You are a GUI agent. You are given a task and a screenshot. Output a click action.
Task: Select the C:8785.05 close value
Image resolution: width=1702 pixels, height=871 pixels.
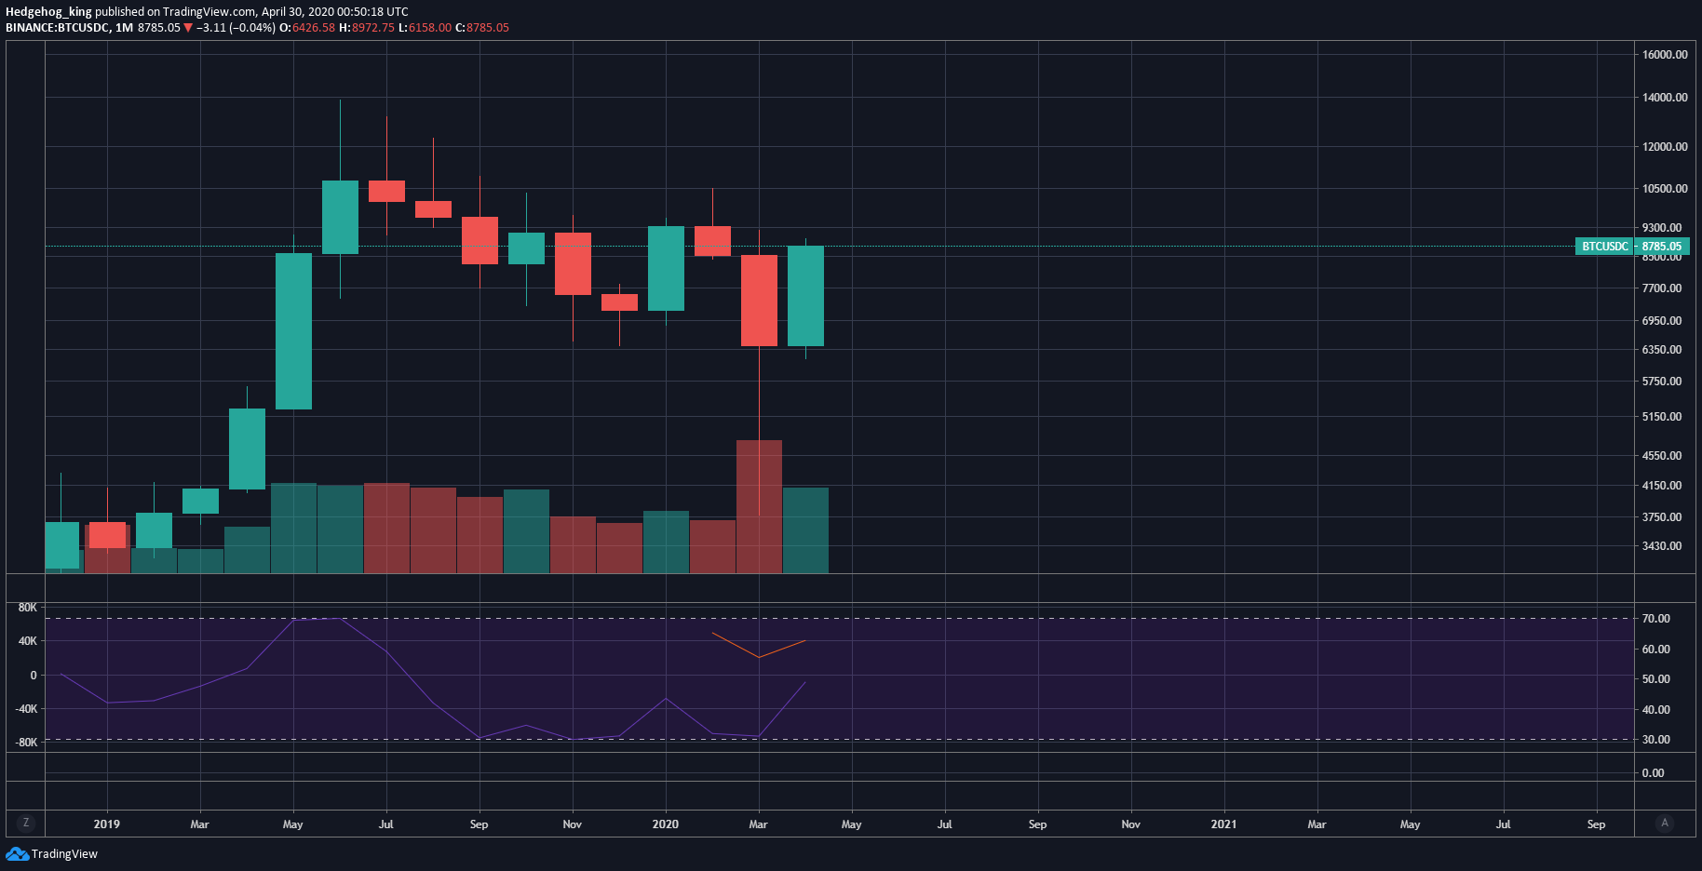click(x=482, y=28)
